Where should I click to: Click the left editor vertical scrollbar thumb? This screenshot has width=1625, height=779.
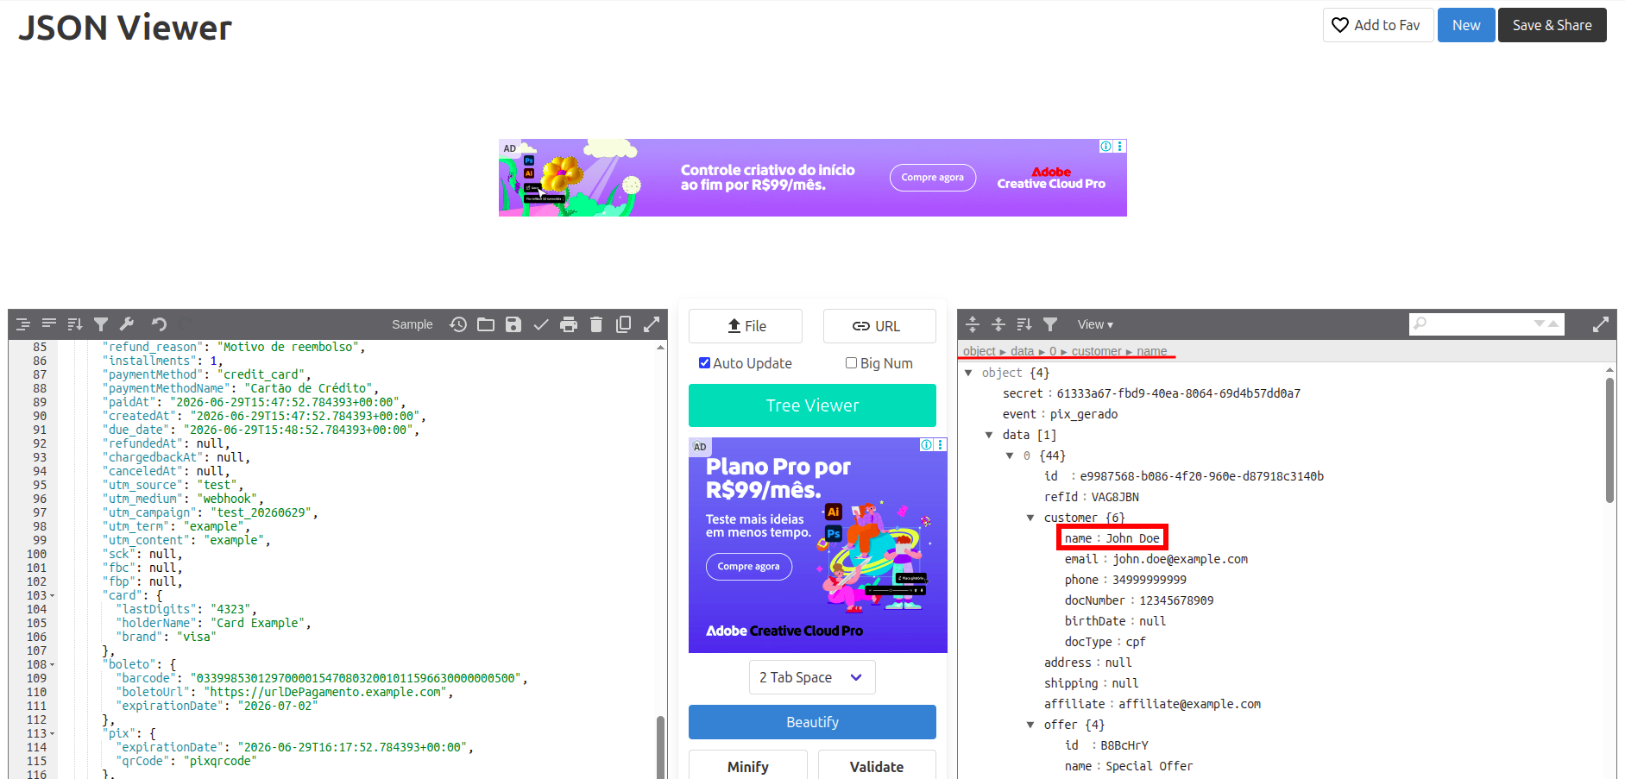[x=660, y=747]
